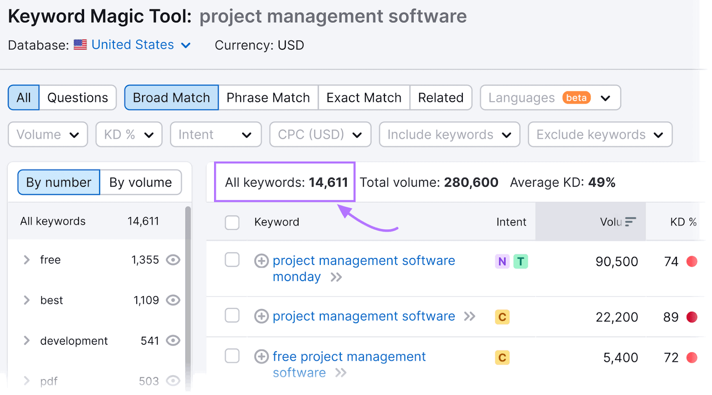712x395 pixels.
Task: Select the Questions tab
Action: pos(77,98)
